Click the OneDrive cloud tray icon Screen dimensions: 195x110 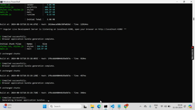coord(145,106)
